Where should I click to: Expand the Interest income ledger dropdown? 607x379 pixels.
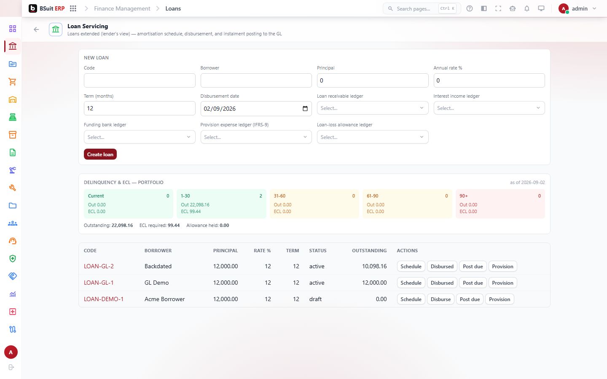(489, 108)
